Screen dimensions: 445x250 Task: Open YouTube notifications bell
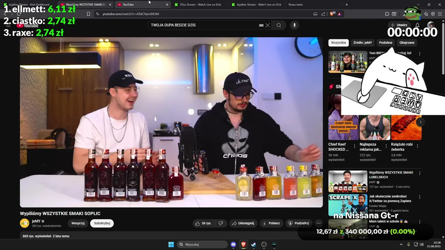418,25
